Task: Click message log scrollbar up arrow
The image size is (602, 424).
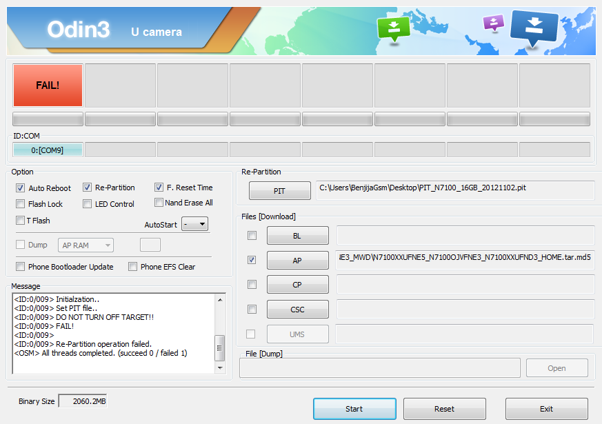Action: 220,300
